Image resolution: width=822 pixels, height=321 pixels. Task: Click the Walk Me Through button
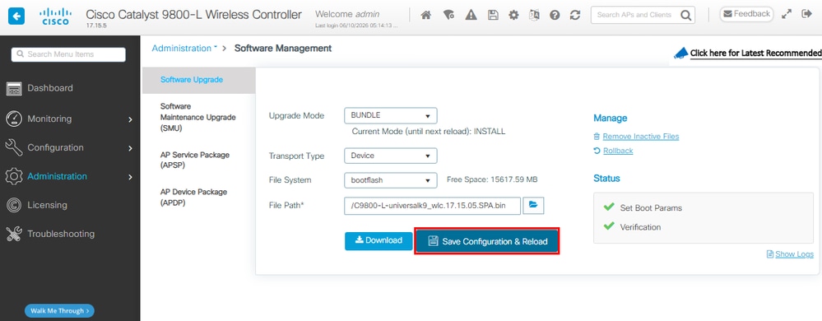pos(59,310)
